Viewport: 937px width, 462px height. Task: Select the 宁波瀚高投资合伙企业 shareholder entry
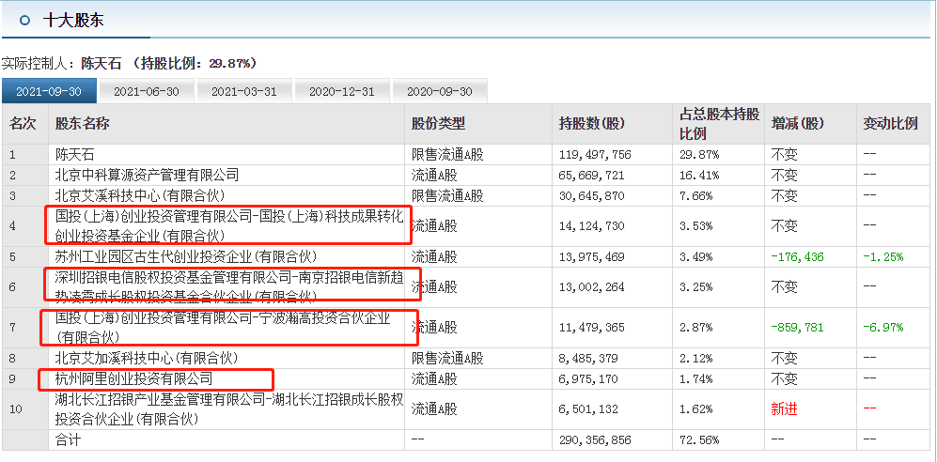(x=223, y=328)
